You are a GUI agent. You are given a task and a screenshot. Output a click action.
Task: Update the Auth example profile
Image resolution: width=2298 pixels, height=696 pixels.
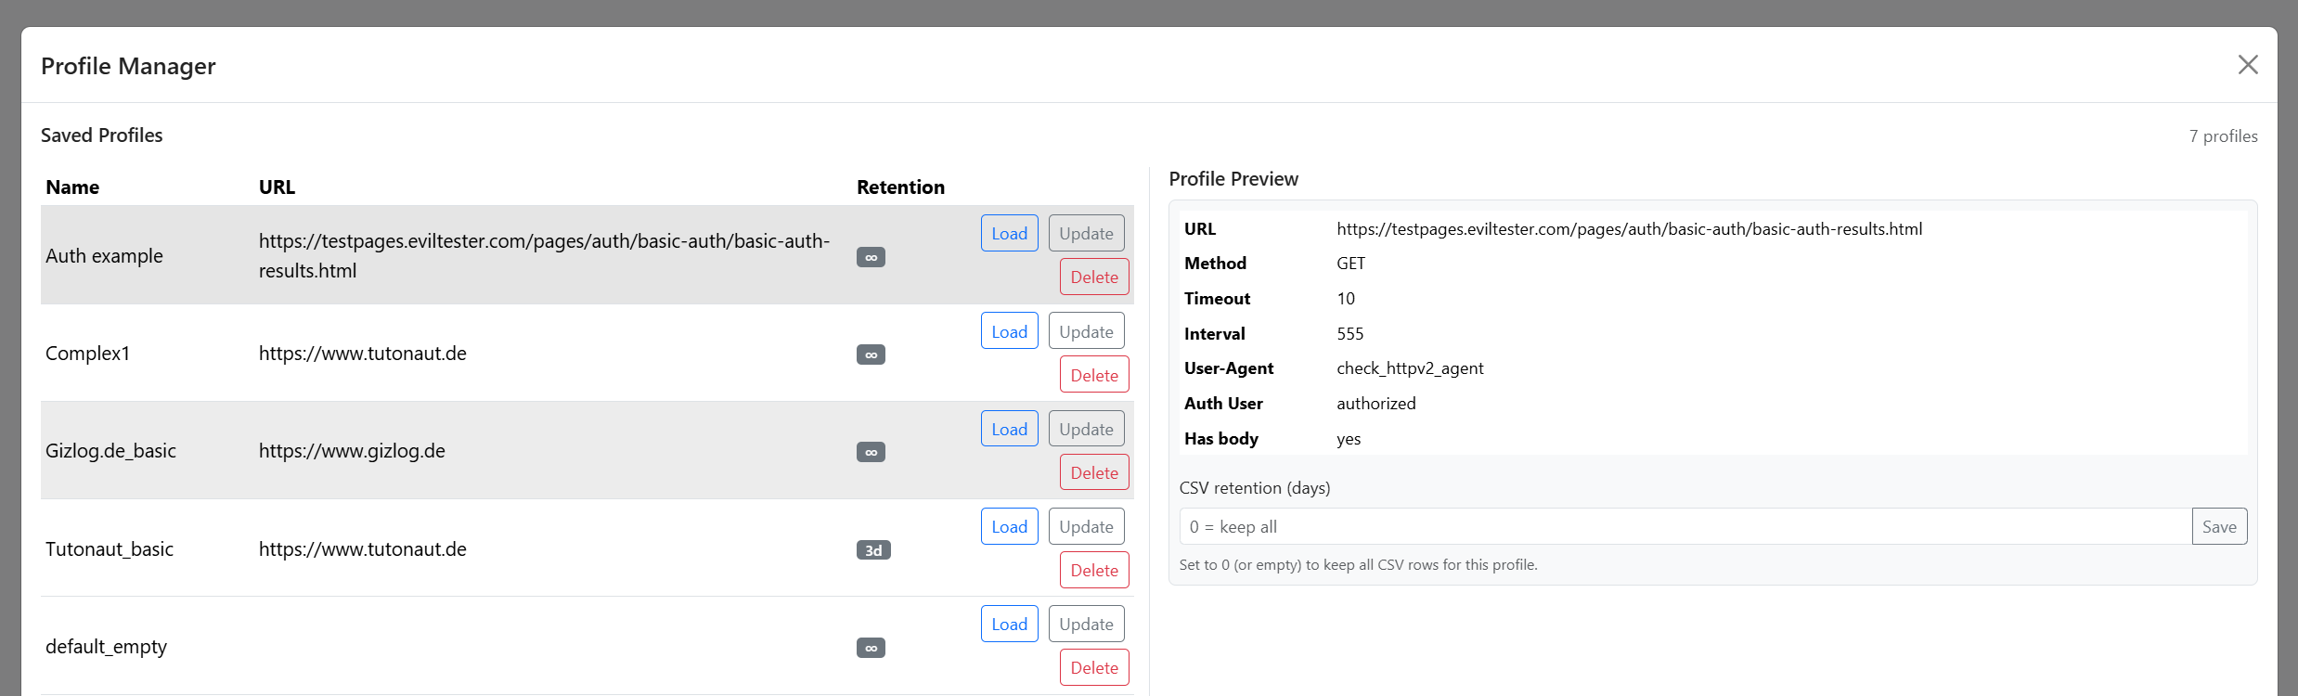[x=1086, y=233]
